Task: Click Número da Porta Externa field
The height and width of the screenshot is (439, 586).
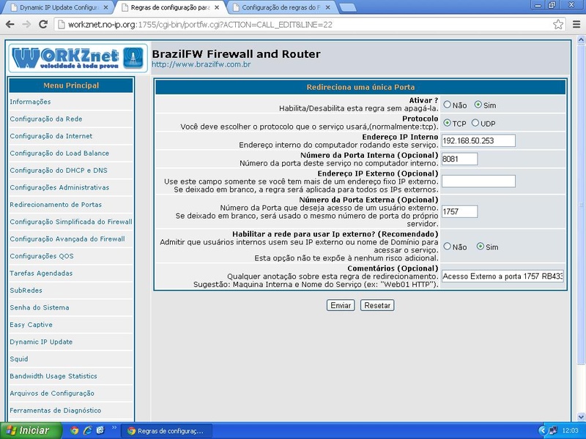Action: [x=460, y=211]
